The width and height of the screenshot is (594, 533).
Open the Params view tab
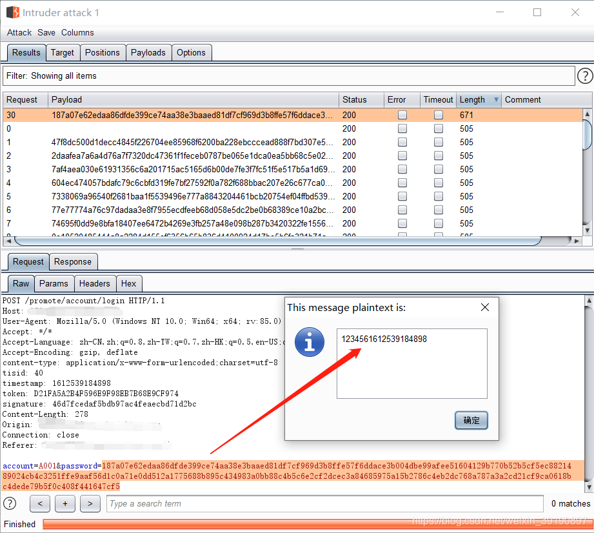click(54, 283)
